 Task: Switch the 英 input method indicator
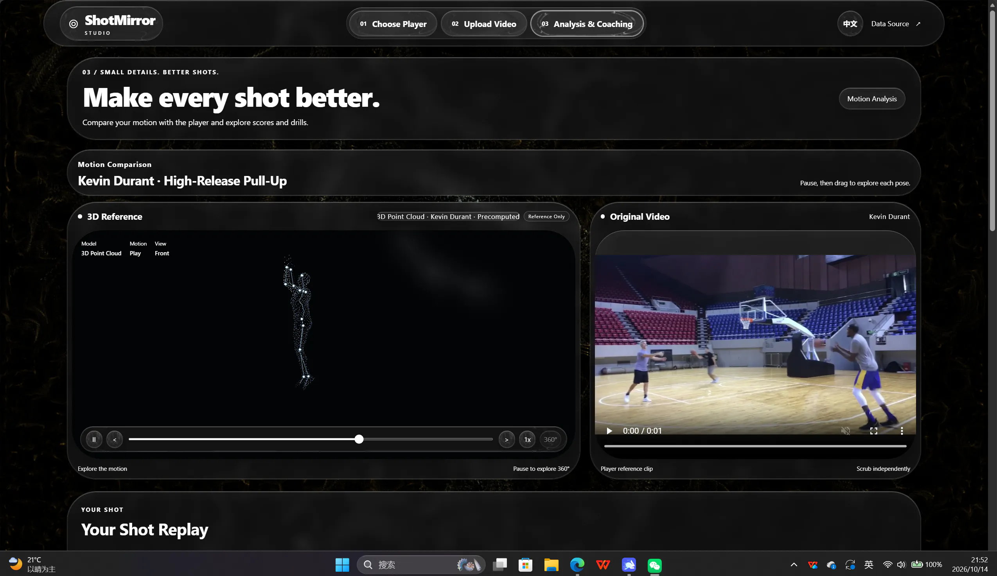click(x=869, y=565)
